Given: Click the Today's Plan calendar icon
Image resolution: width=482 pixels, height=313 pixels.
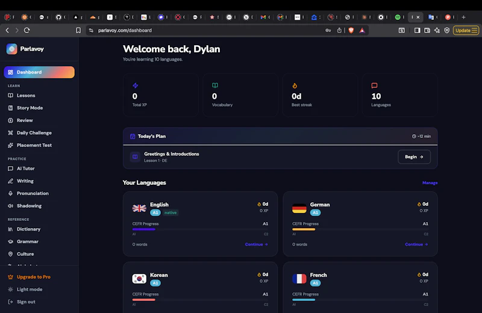Looking at the screenshot, I should tap(133, 137).
